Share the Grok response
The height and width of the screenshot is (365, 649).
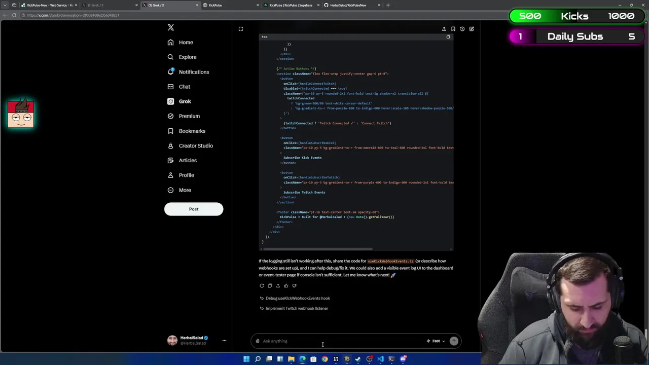[278, 286]
